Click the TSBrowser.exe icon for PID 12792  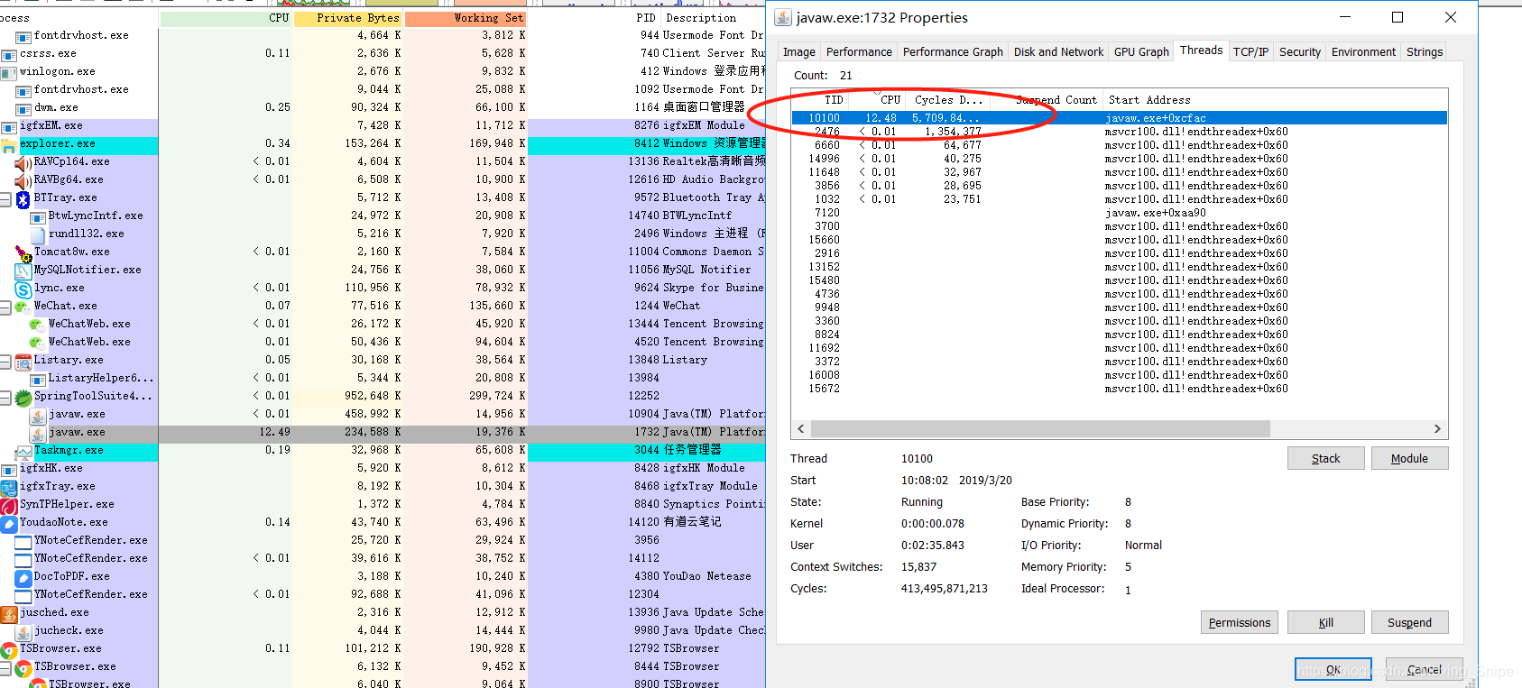click(x=9, y=649)
